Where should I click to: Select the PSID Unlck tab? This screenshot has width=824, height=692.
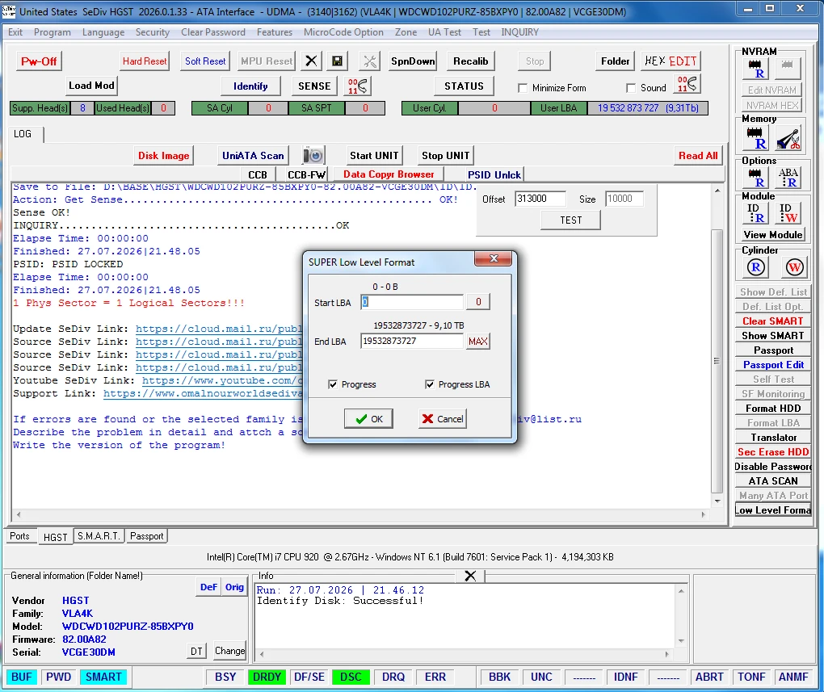click(494, 174)
